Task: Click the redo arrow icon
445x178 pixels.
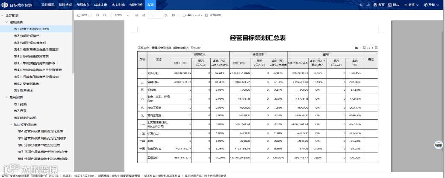Action: (x=368, y=5)
